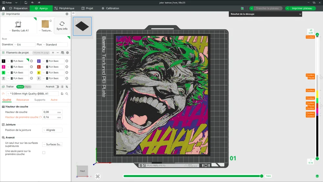
Task: Click the green layers icon bottom right
Action: click(317, 176)
